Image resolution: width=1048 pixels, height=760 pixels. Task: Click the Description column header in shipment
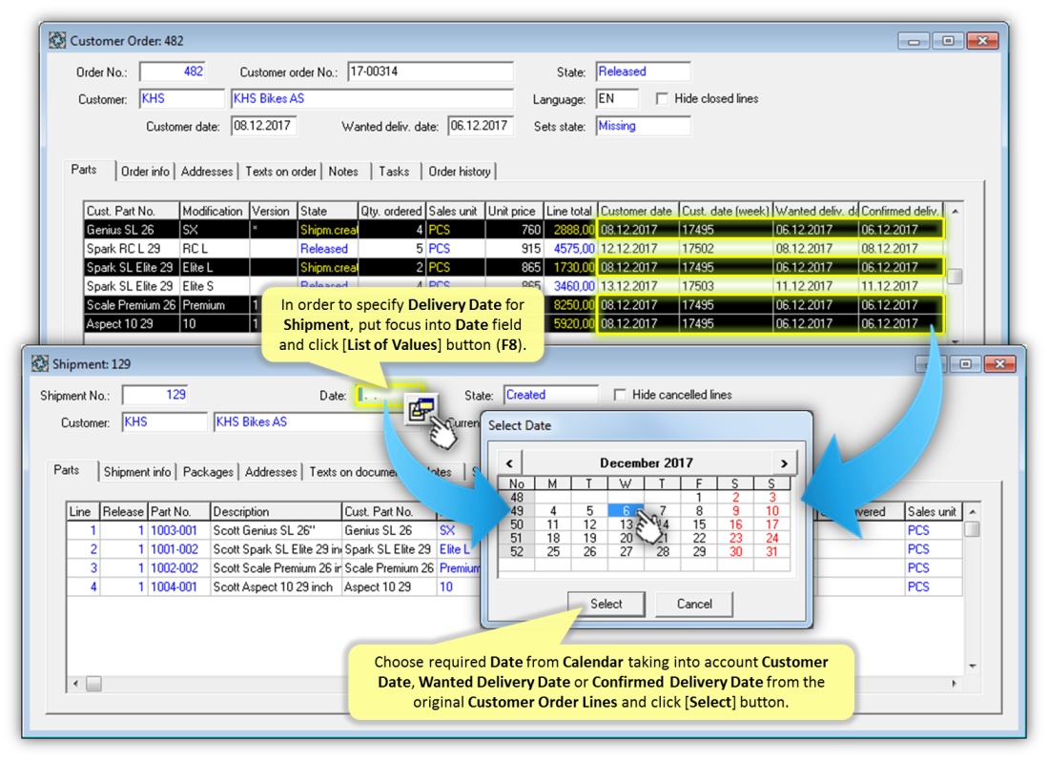coord(276,512)
